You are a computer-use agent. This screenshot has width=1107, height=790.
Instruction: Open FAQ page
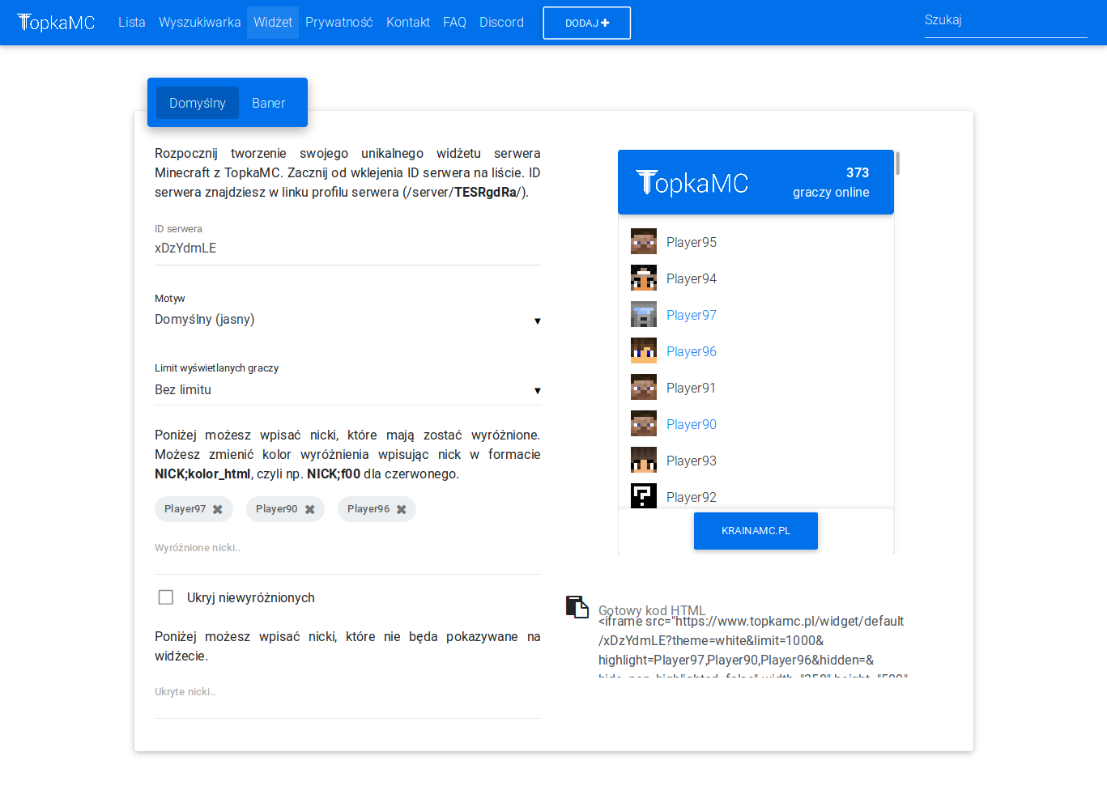click(454, 23)
